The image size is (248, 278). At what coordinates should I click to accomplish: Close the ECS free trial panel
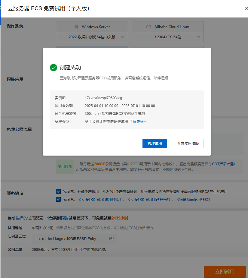coord(246,8)
